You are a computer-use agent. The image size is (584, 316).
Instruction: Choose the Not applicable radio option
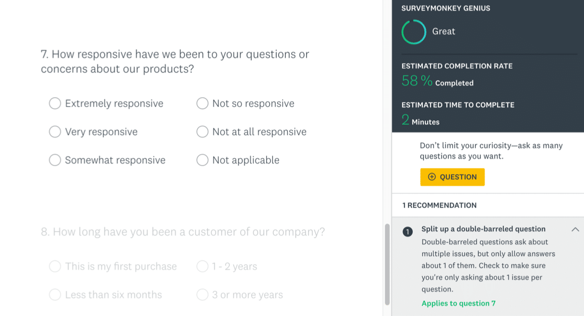[203, 160]
